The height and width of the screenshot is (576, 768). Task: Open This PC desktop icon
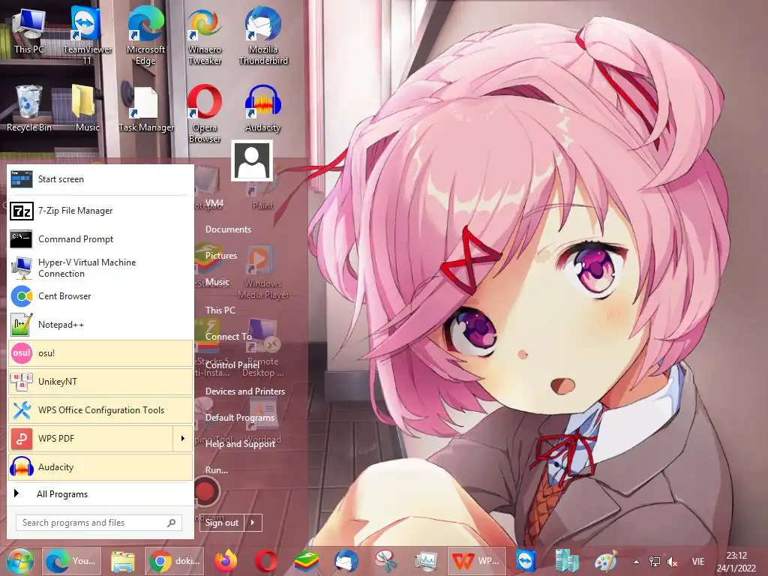pos(28,30)
